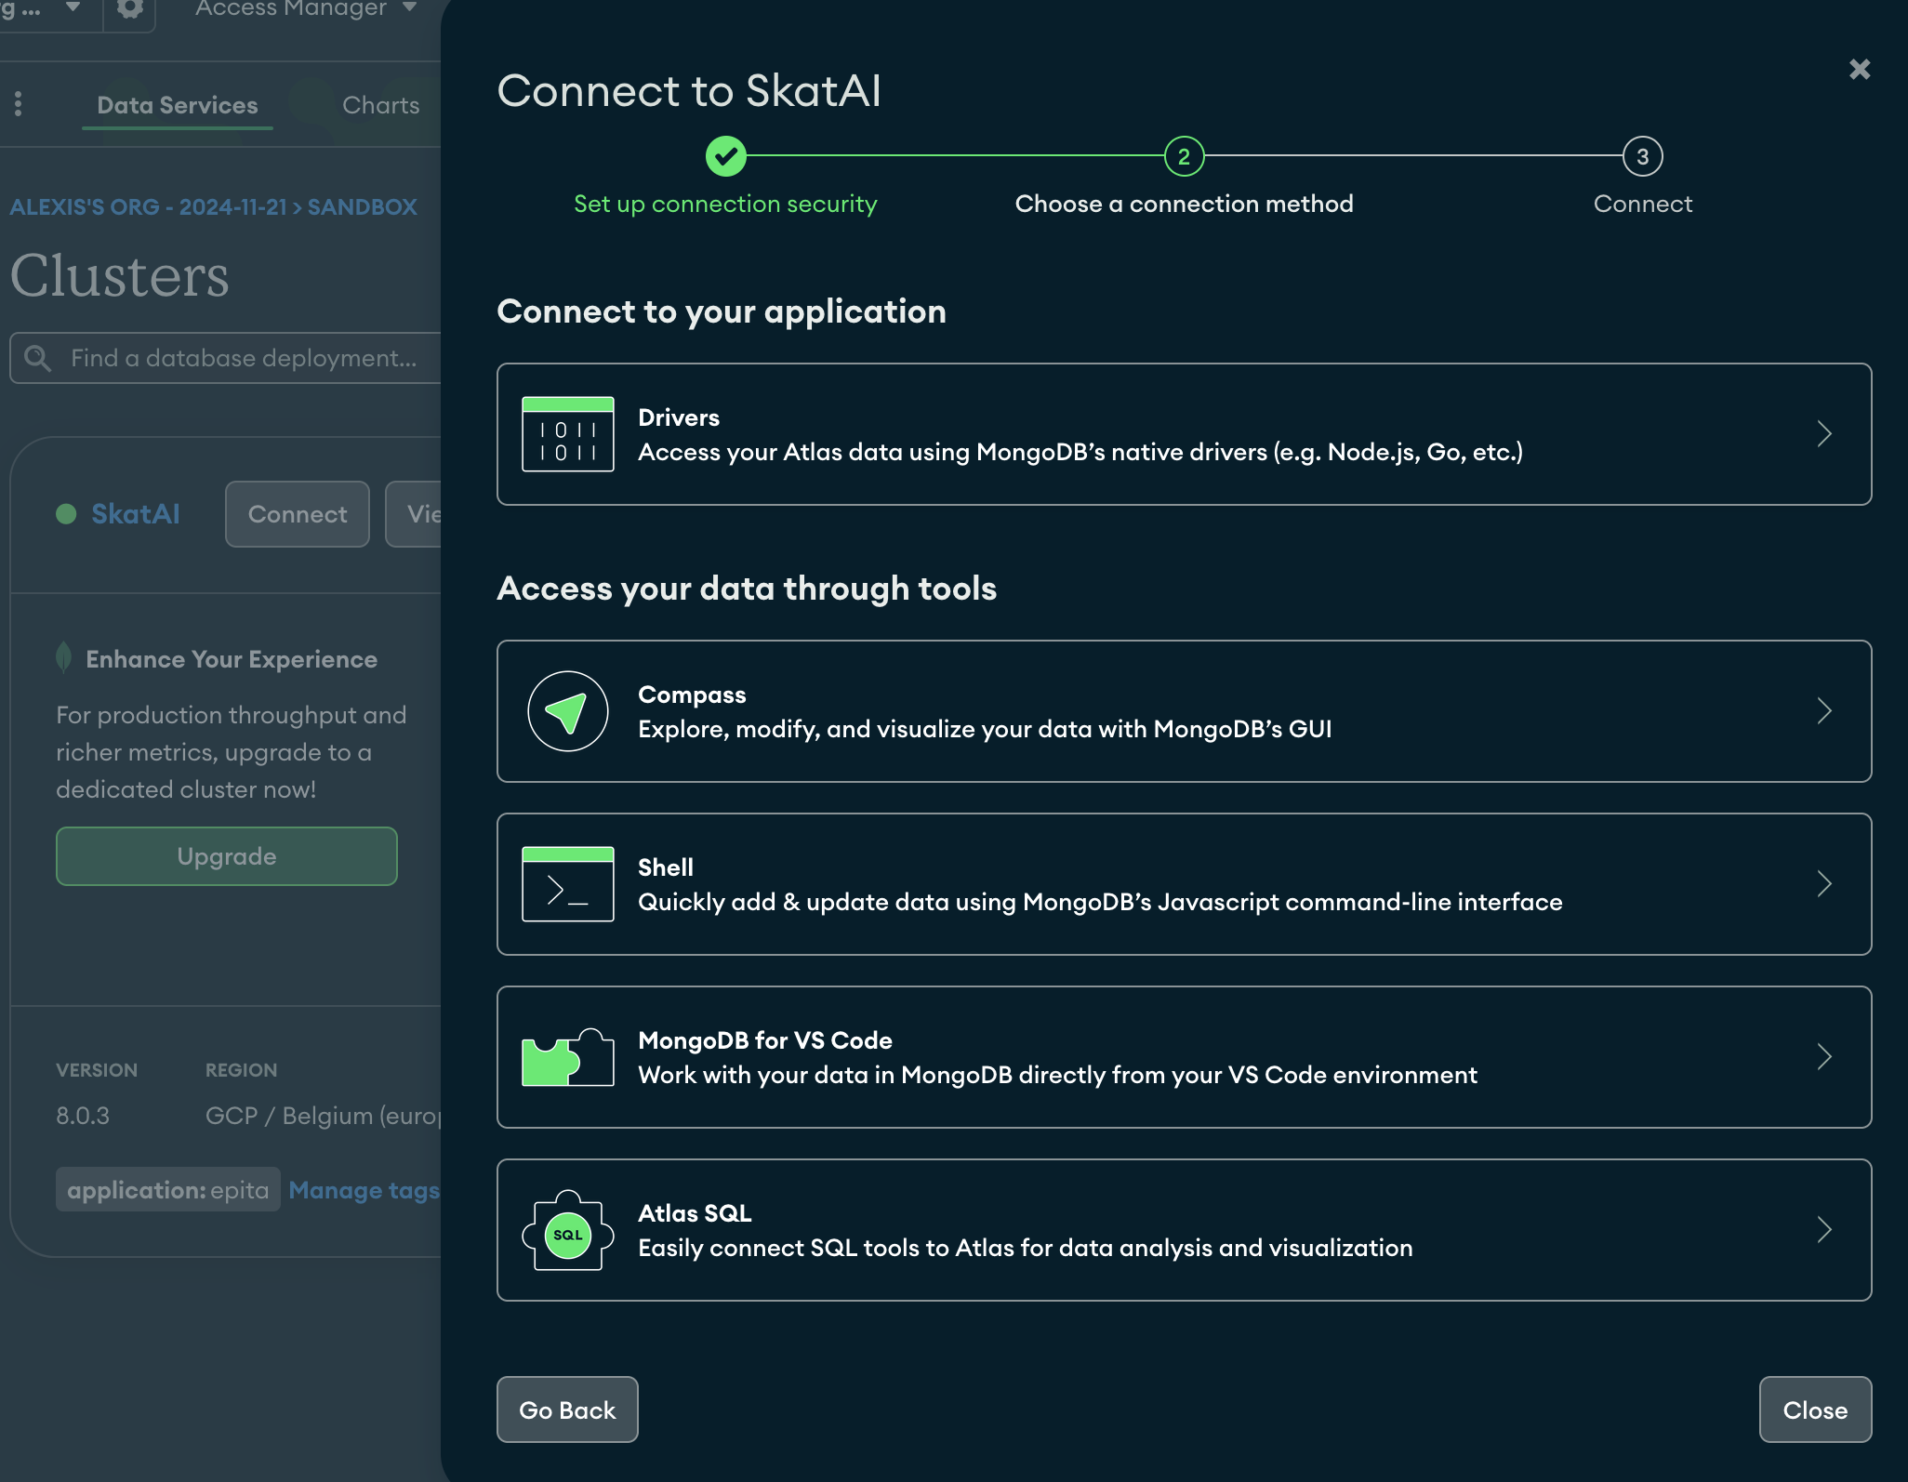Open Atlas SQL via its right chevron arrow

[x=1824, y=1230]
